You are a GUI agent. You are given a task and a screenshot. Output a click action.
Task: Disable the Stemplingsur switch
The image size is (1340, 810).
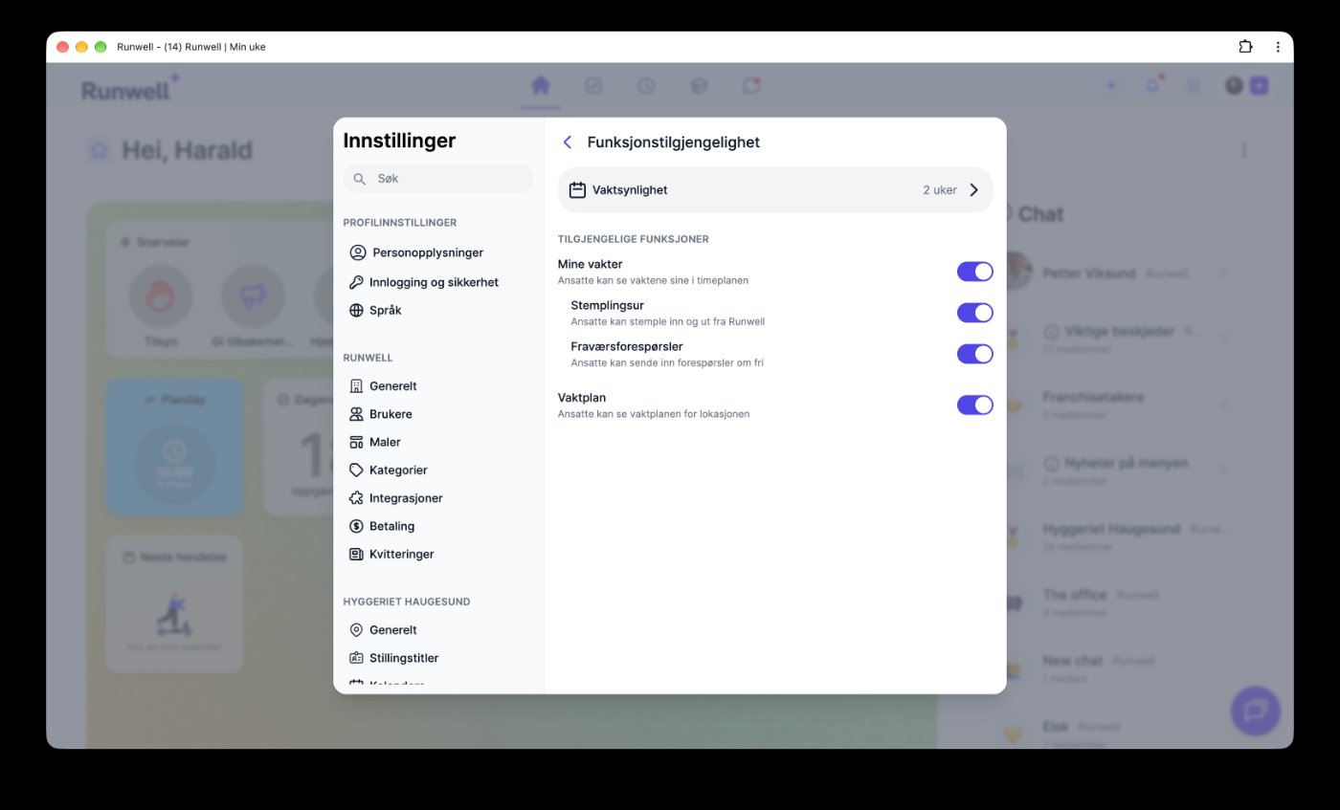(x=975, y=313)
